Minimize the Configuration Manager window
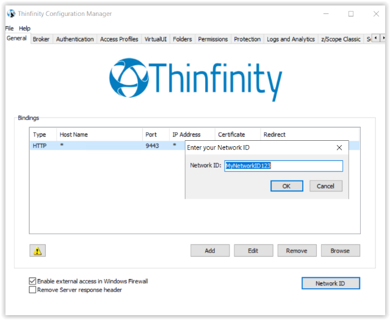This screenshot has height=320, width=390. click(x=326, y=14)
